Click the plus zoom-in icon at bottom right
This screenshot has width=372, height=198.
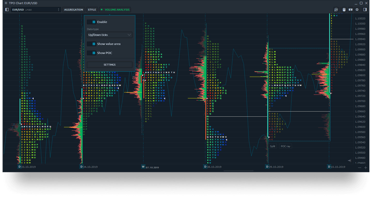366,168
